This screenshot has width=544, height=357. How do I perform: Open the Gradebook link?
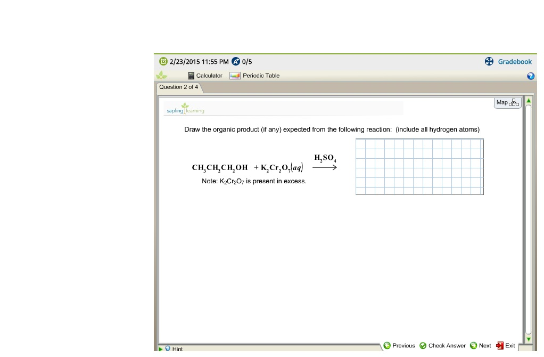(515, 62)
